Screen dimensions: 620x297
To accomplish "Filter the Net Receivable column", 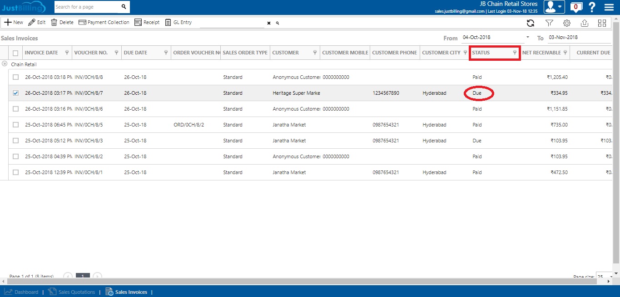I will pyautogui.click(x=565, y=53).
